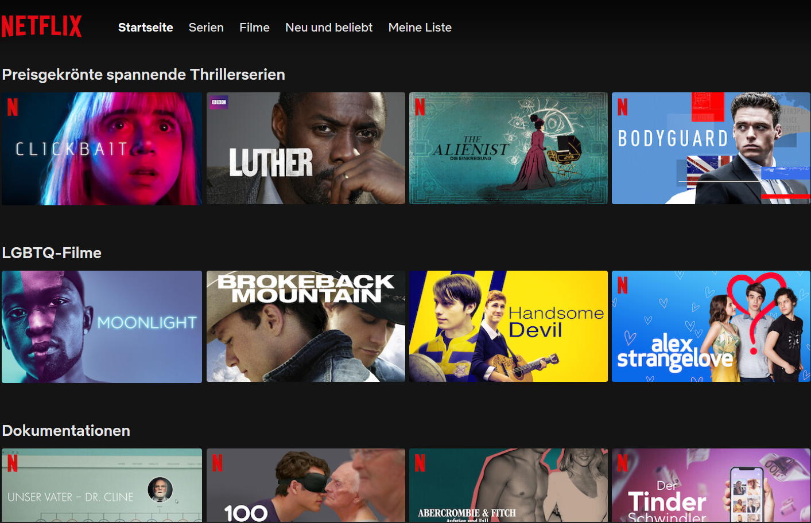Click the Netflix logo
811x523 pixels.
41,26
